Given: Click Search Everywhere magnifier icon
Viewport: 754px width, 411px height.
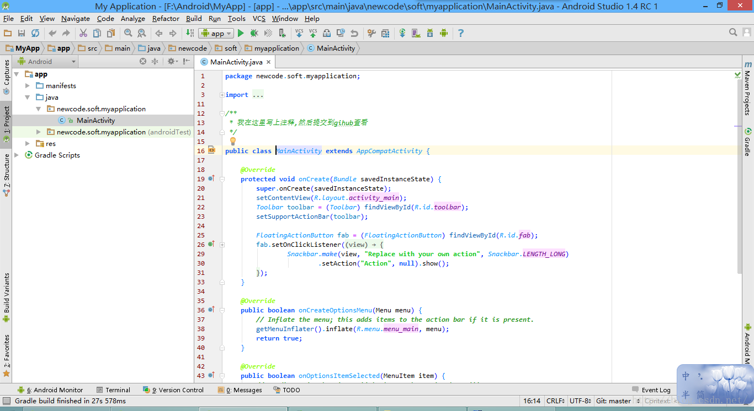Looking at the screenshot, I should 733,33.
